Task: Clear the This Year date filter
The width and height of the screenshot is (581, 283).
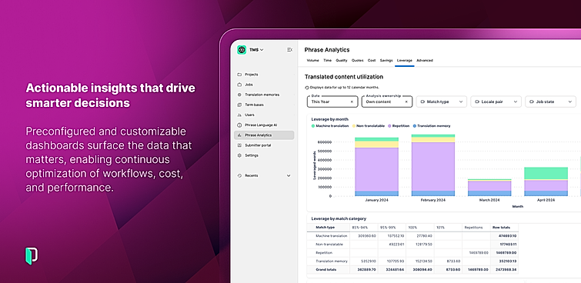Action: pos(352,102)
